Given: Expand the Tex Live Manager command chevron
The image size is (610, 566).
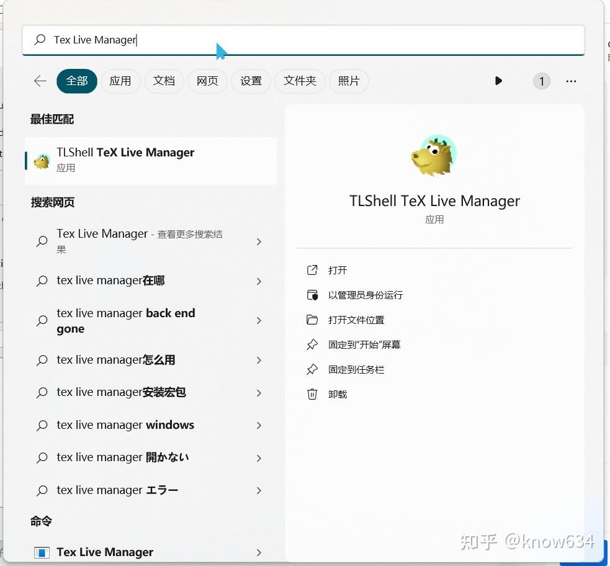Looking at the screenshot, I should pos(259,552).
